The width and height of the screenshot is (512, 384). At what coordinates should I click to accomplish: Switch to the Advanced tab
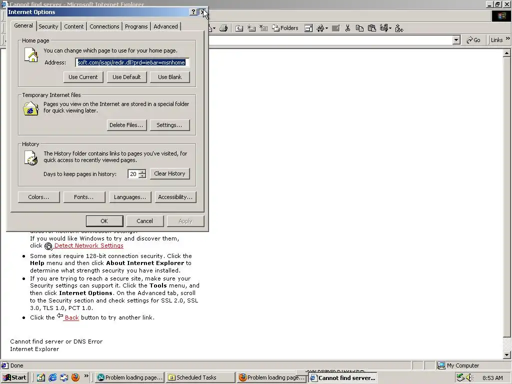click(165, 26)
